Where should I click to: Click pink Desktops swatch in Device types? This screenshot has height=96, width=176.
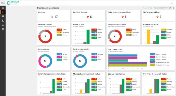(x=59, y=57)
